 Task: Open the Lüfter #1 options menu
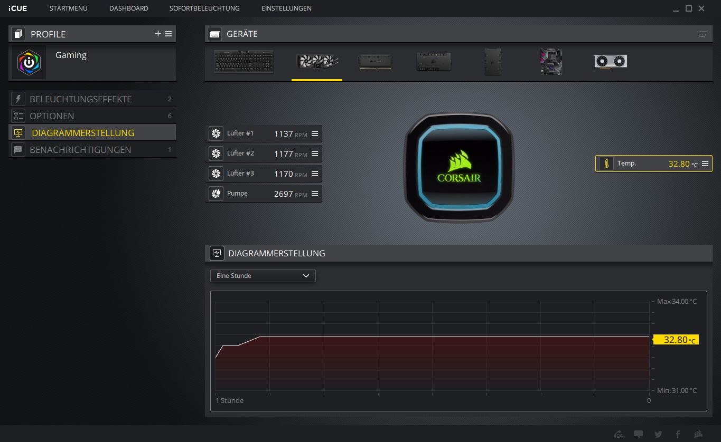coord(315,133)
